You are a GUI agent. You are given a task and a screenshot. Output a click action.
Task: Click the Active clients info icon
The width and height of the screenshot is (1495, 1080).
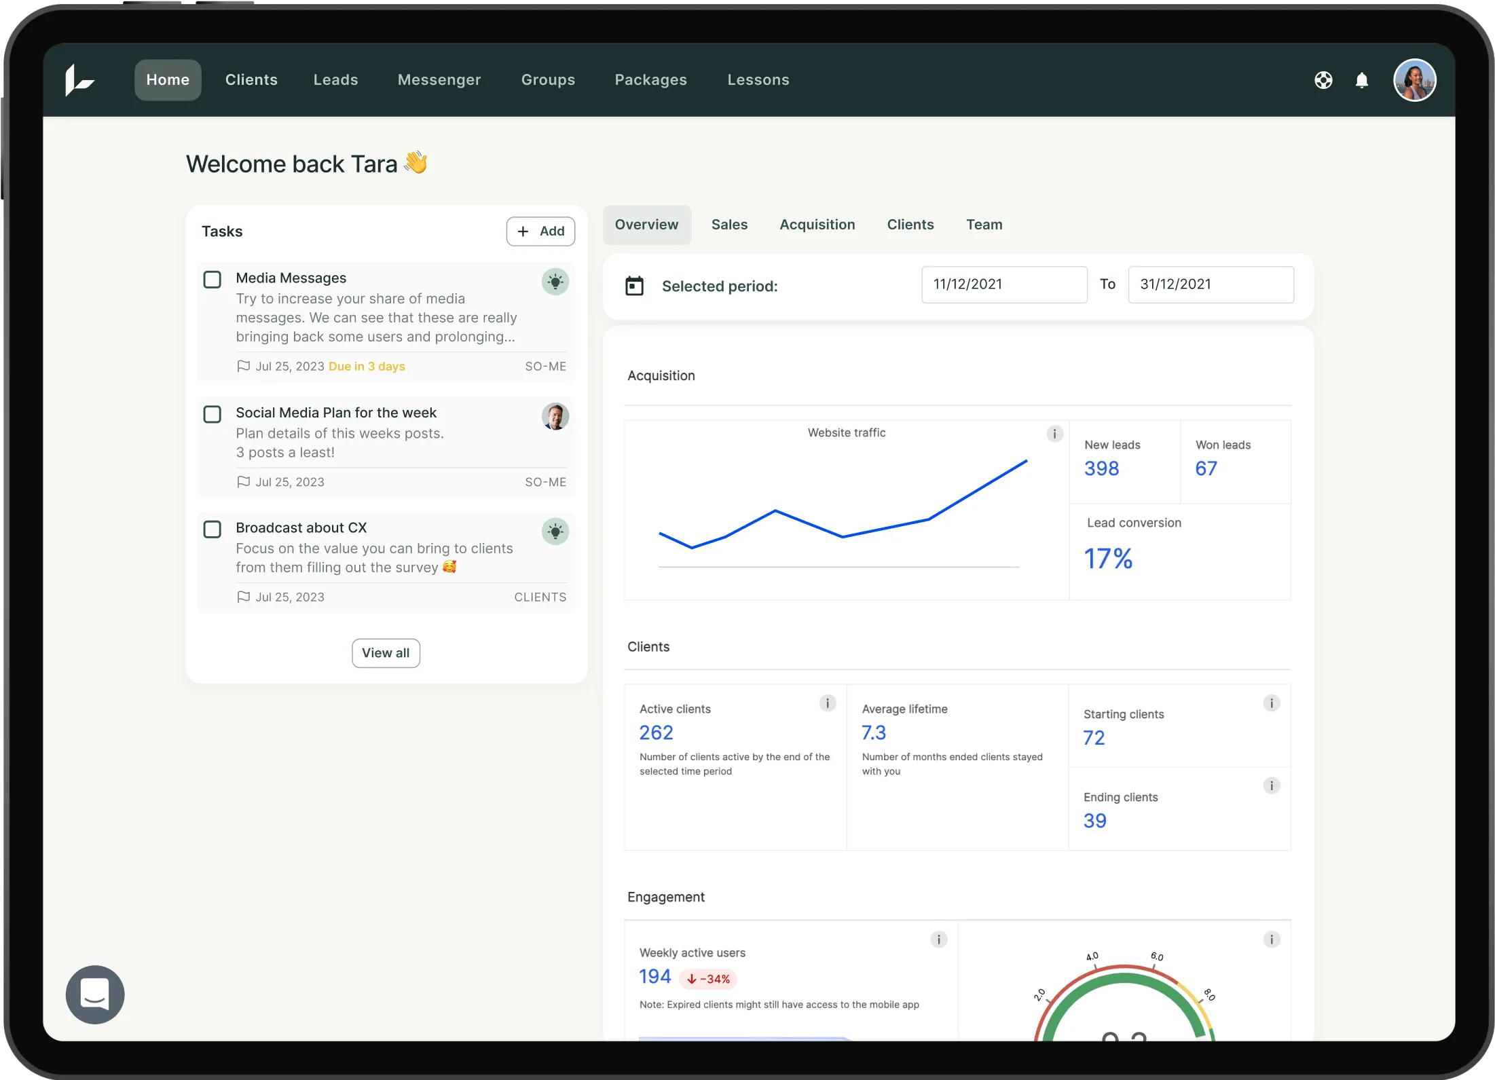827,703
